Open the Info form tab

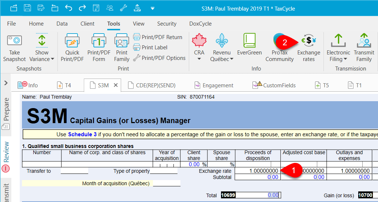coord(28,85)
